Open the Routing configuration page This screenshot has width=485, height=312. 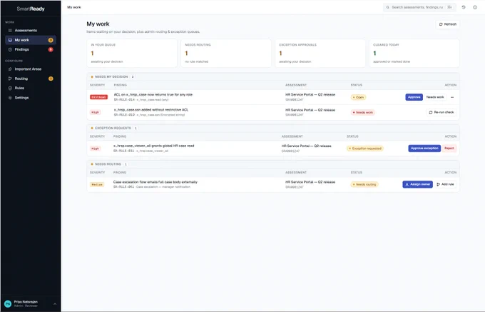[30, 79]
